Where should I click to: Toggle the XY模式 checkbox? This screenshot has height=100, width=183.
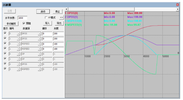point(46,17)
